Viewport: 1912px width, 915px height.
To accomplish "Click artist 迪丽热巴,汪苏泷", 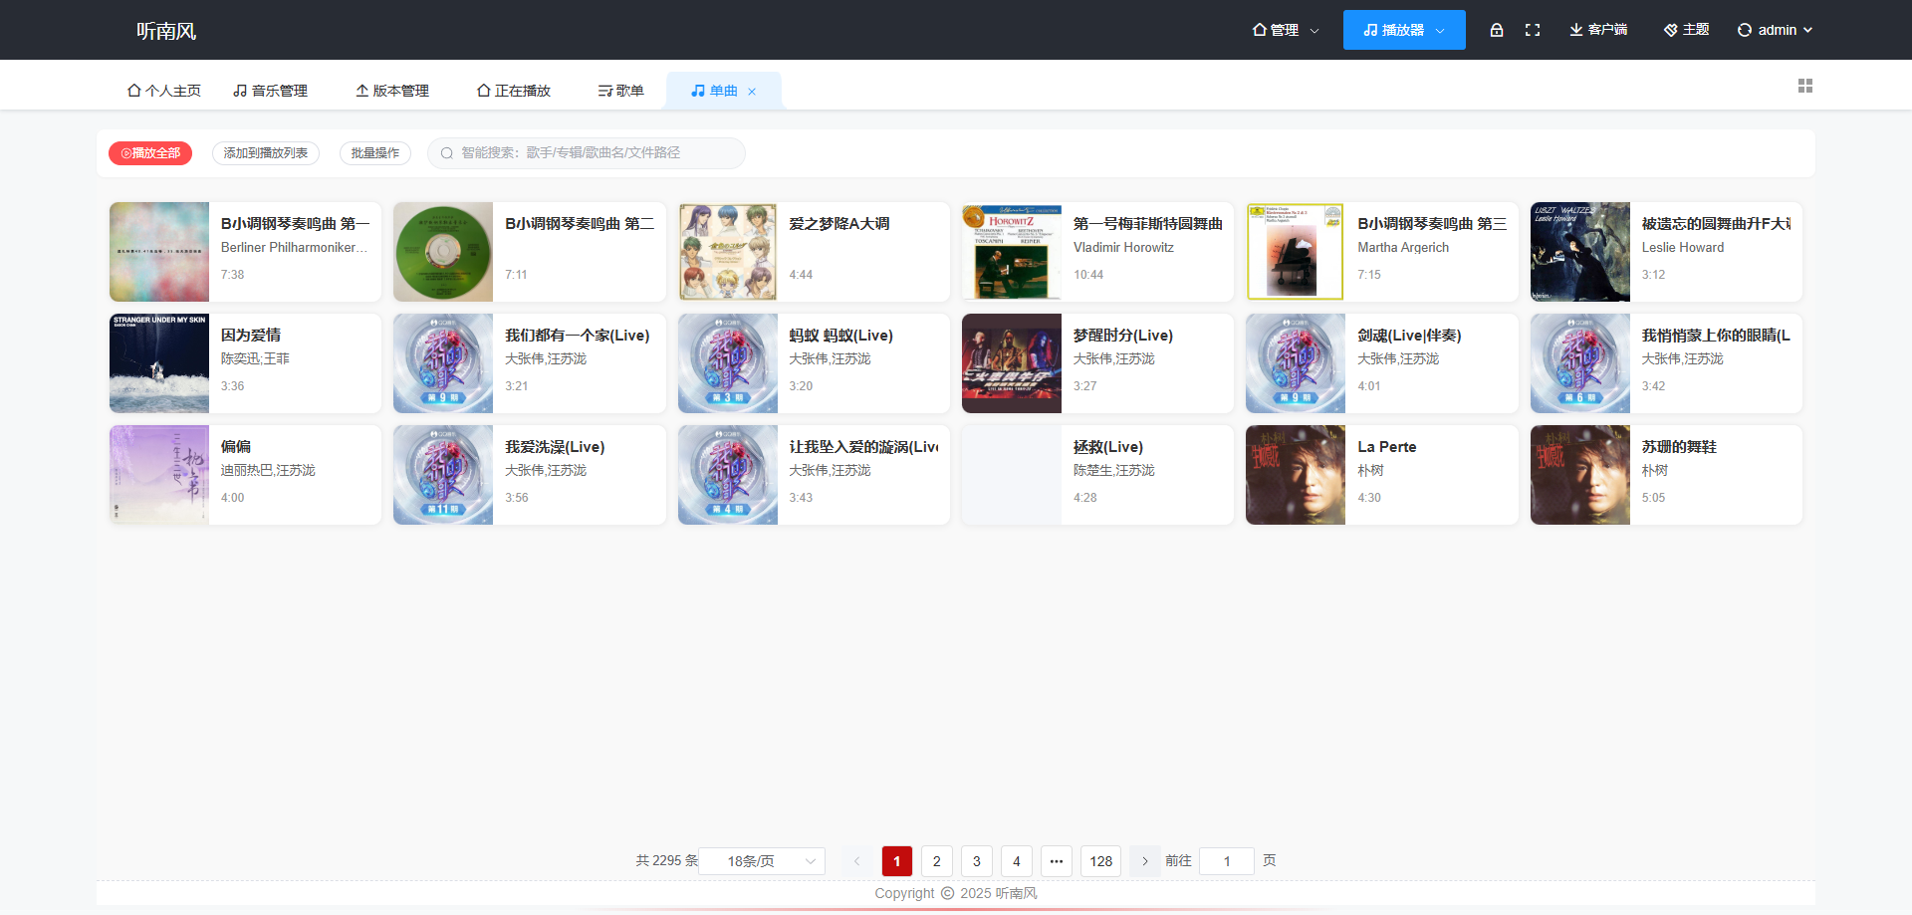I will (268, 471).
